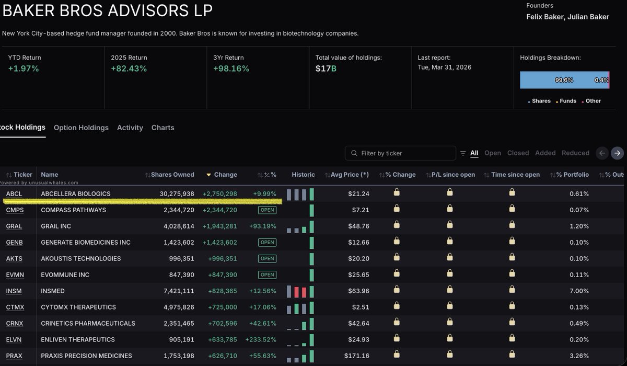Click OPEN badge in COMPASS PATHWAYS row
Image resolution: width=627 pixels, height=366 pixels.
click(267, 210)
